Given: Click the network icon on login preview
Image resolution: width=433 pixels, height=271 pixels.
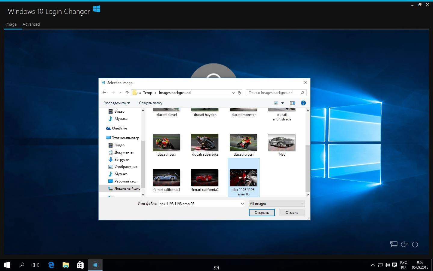Looking at the screenshot, I should point(394,244).
